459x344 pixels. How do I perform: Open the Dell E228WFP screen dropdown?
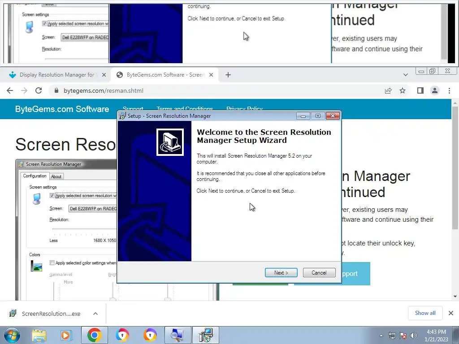(x=92, y=209)
